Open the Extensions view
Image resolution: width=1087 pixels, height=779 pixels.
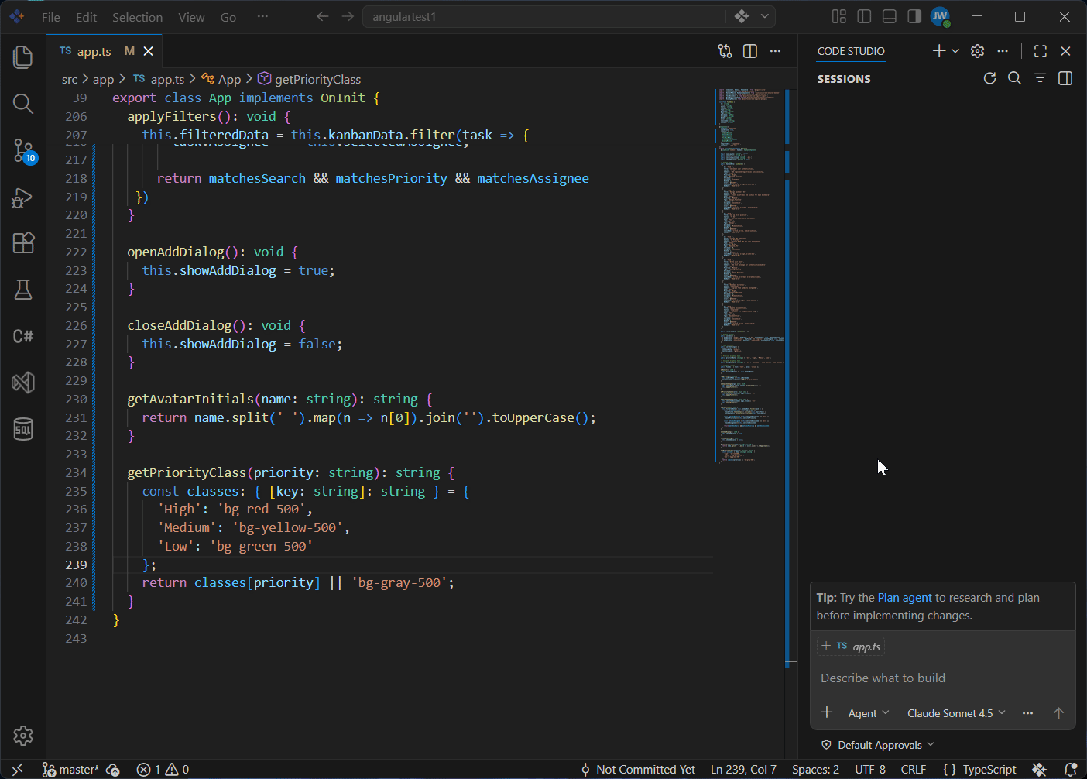point(23,243)
